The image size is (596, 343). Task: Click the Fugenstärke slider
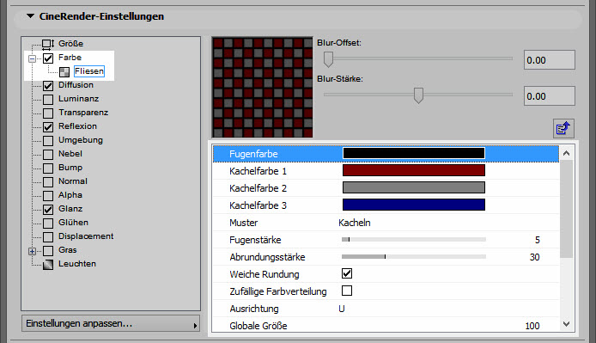tap(414, 240)
